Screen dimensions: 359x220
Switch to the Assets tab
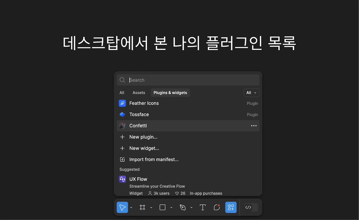click(x=139, y=93)
